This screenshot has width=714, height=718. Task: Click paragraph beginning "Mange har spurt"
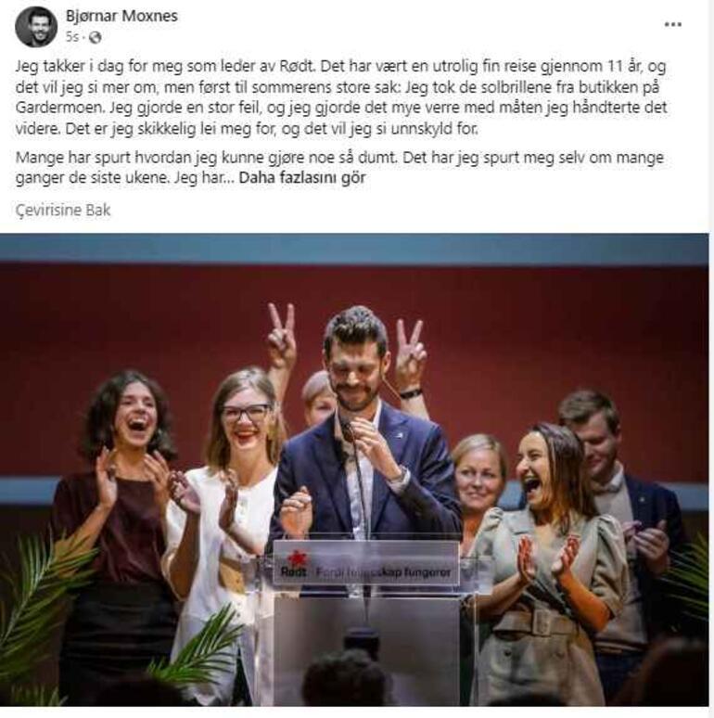(339, 168)
